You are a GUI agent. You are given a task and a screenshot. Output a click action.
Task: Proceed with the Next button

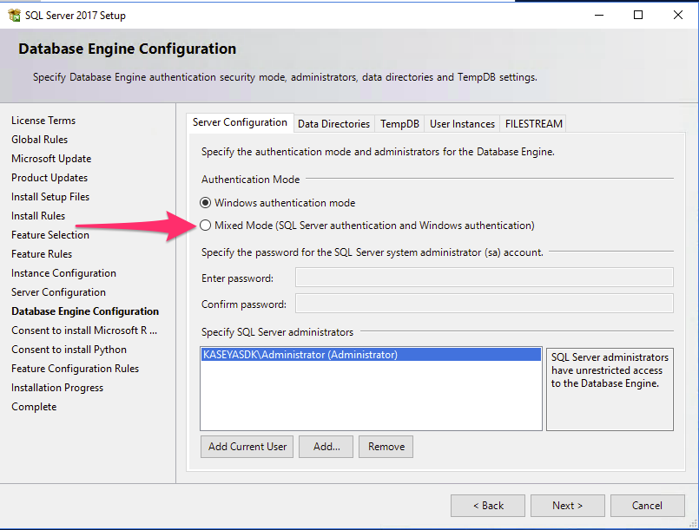[568, 506]
